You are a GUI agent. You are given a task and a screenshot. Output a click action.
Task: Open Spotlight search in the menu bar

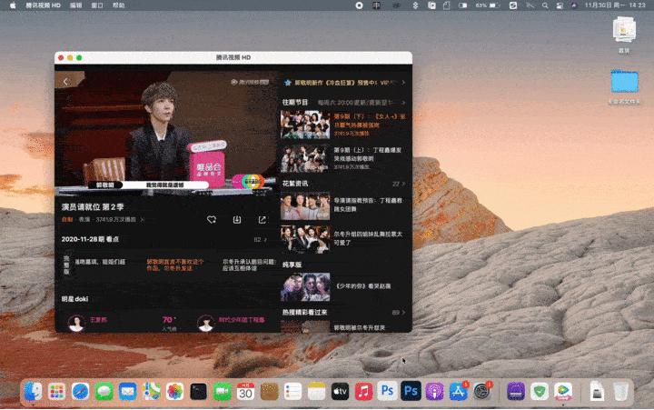pyautogui.click(x=545, y=5)
